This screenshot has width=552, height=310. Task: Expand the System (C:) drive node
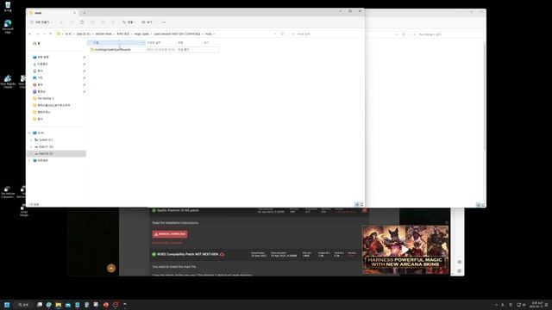31,139
